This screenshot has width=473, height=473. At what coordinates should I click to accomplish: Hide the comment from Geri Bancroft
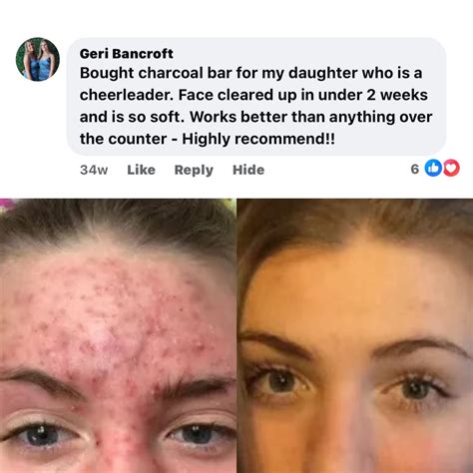coord(248,170)
